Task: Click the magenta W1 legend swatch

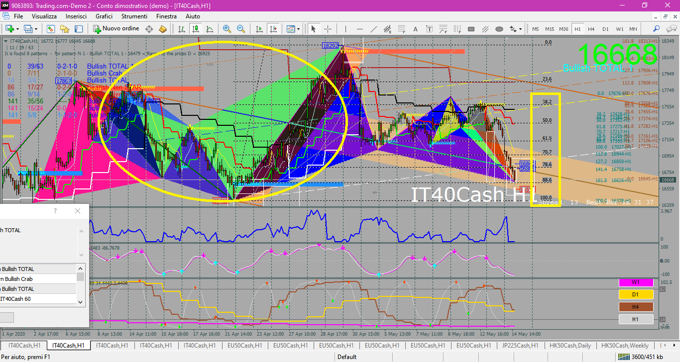Action: [x=636, y=282]
